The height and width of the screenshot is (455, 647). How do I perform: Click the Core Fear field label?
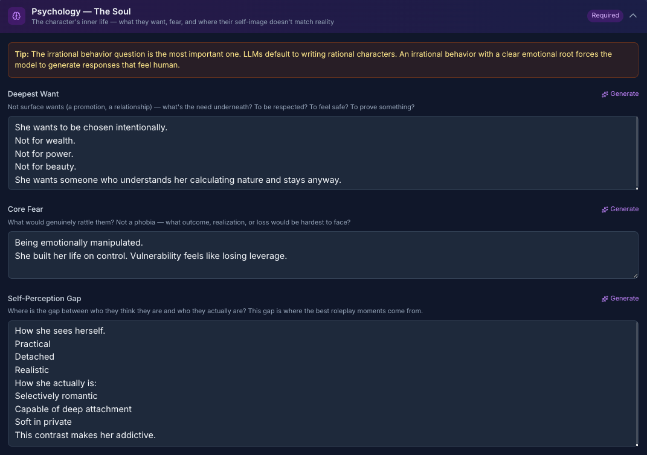[25, 209]
